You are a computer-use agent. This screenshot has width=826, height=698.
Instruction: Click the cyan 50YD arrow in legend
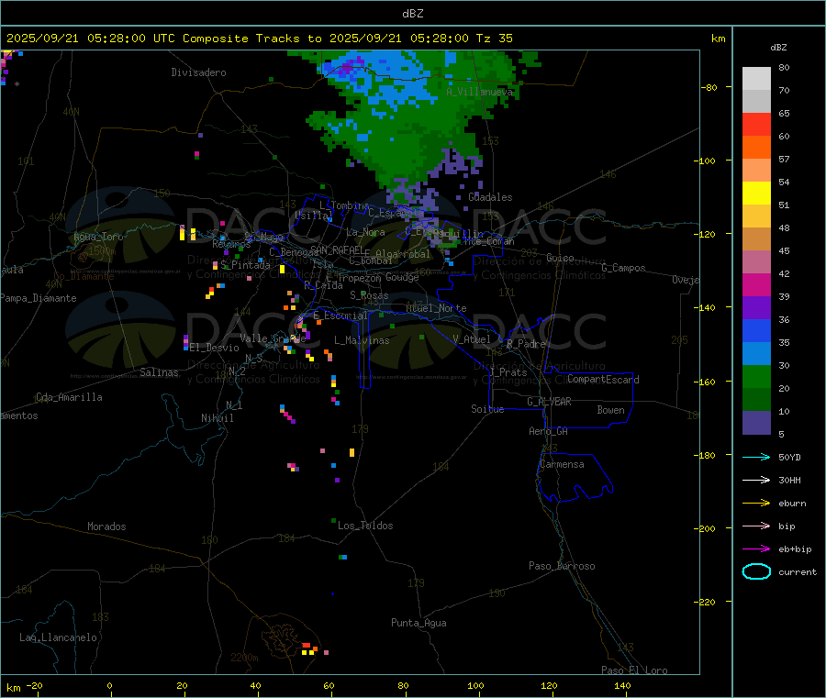(x=756, y=457)
